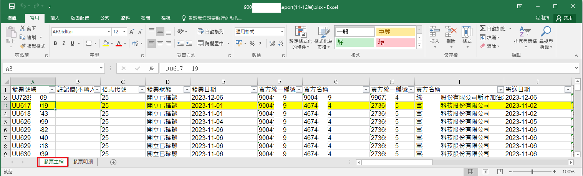Toggle Bold formatting
This screenshot has width=583, height=176.
coord(55,43)
